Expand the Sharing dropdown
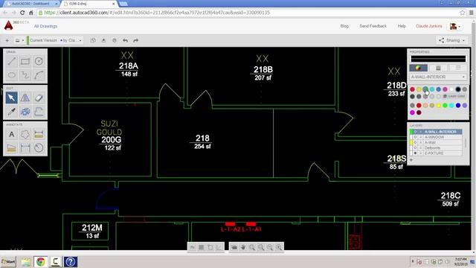This screenshot has width=476, height=268. pyautogui.click(x=451, y=40)
